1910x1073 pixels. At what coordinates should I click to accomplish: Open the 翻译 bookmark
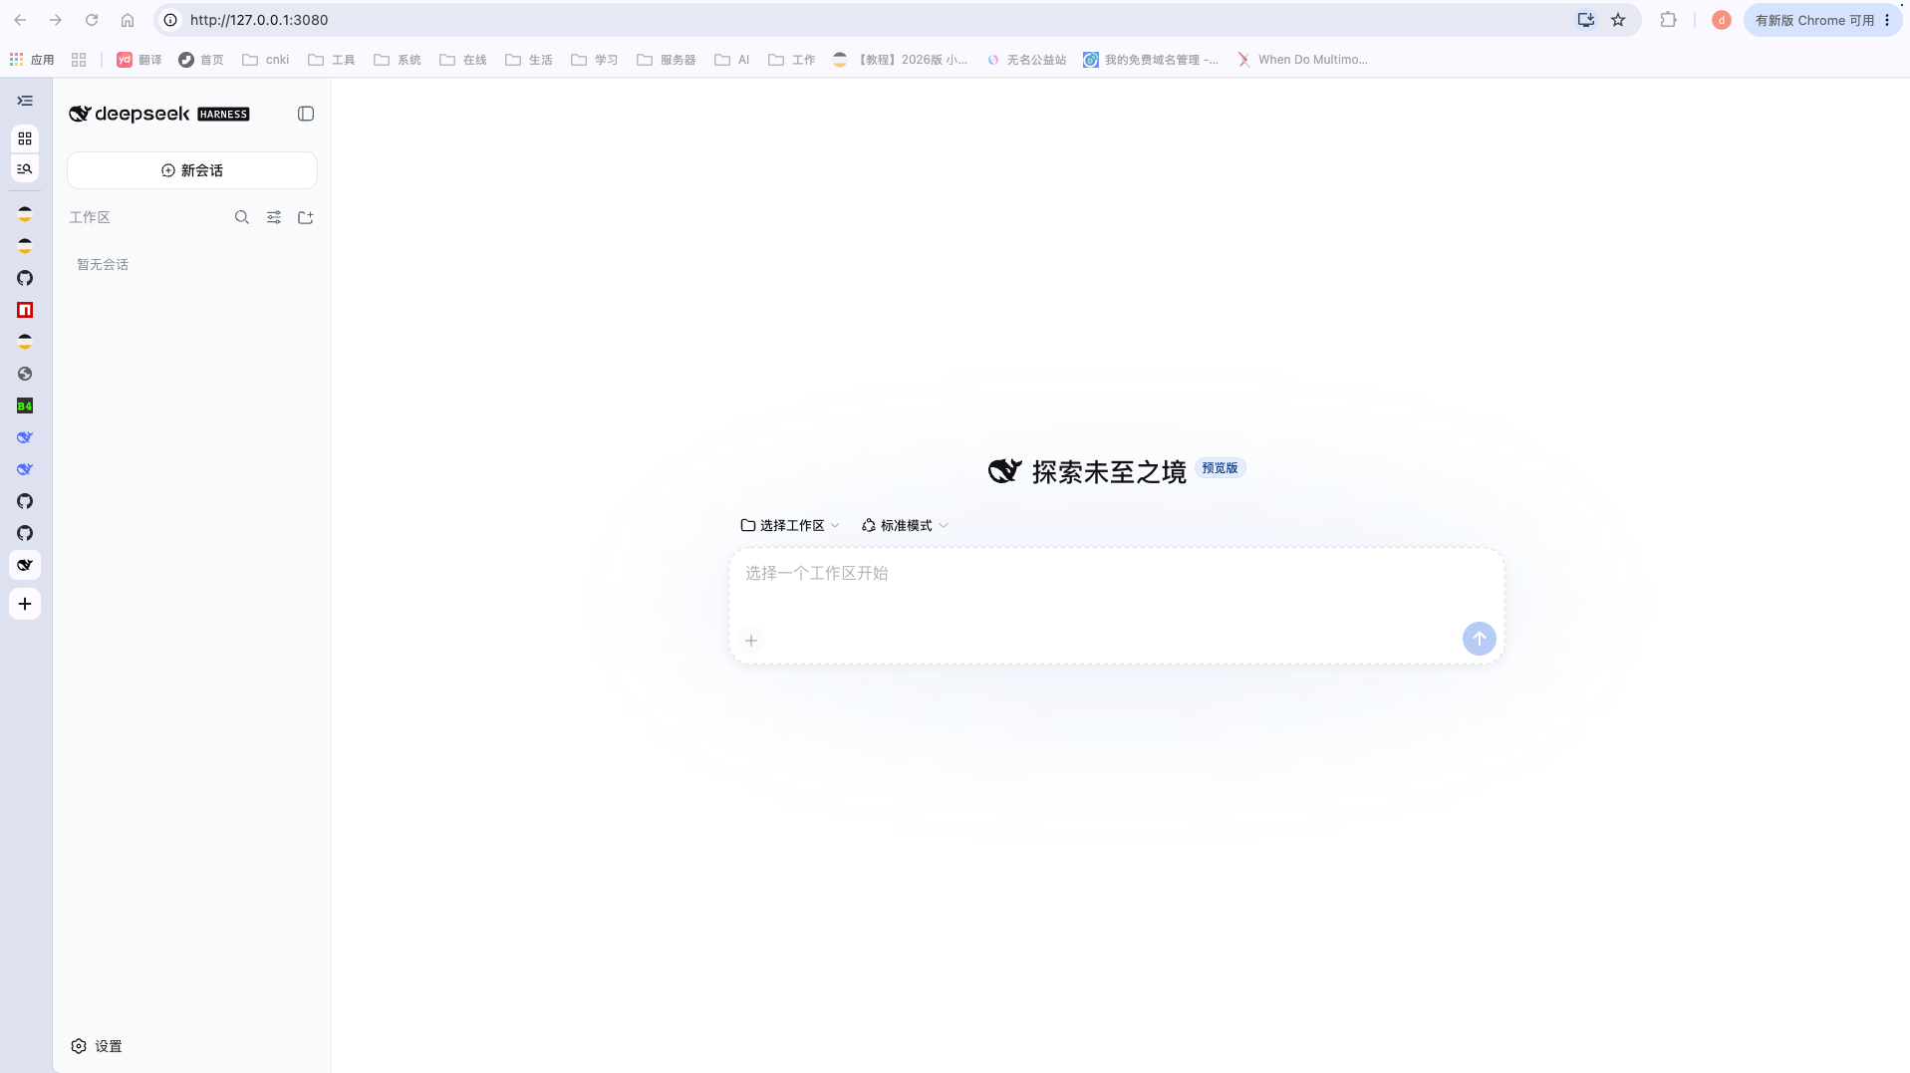pos(139,60)
